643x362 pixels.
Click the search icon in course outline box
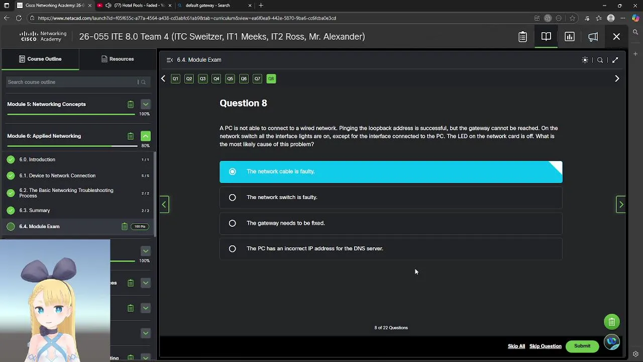click(x=143, y=82)
